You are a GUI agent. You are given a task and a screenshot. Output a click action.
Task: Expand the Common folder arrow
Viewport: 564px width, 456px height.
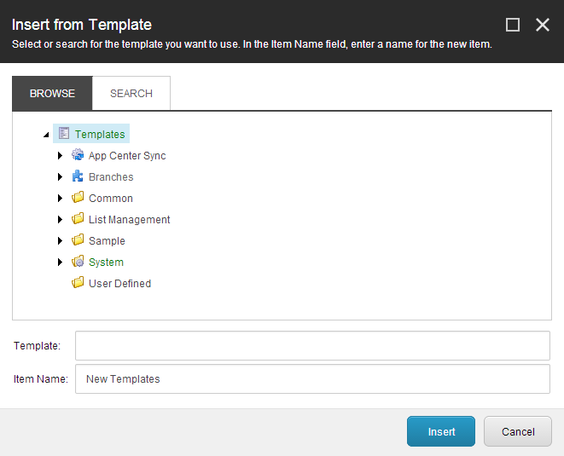(x=60, y=198)
